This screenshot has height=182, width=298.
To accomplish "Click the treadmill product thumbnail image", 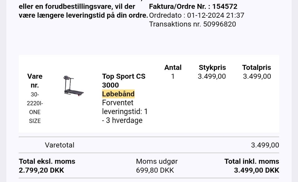I will pos(74,85).
